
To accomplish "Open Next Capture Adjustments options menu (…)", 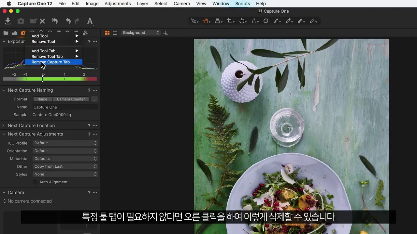I will (95, 134).
